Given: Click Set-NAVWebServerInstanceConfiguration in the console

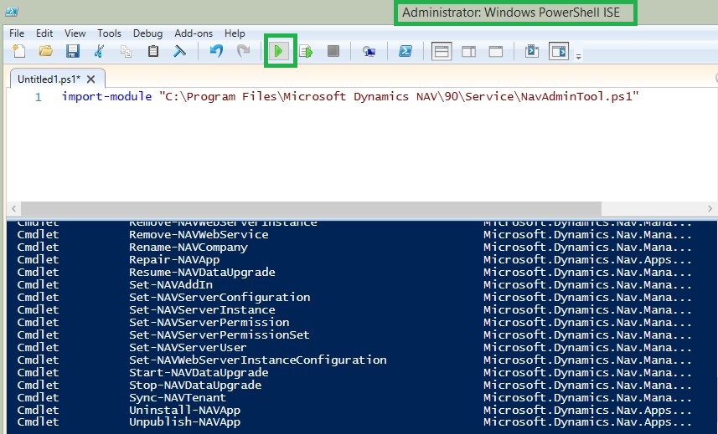Looking at the screenshot, I should coord(258,360).
